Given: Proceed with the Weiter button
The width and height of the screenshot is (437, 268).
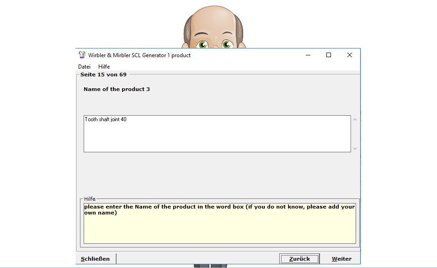Looking at the screenshot, I should pyautogui.click(x=341, y=259).
